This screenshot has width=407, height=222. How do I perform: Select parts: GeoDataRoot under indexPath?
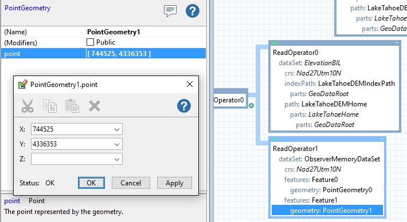point(319,94)
